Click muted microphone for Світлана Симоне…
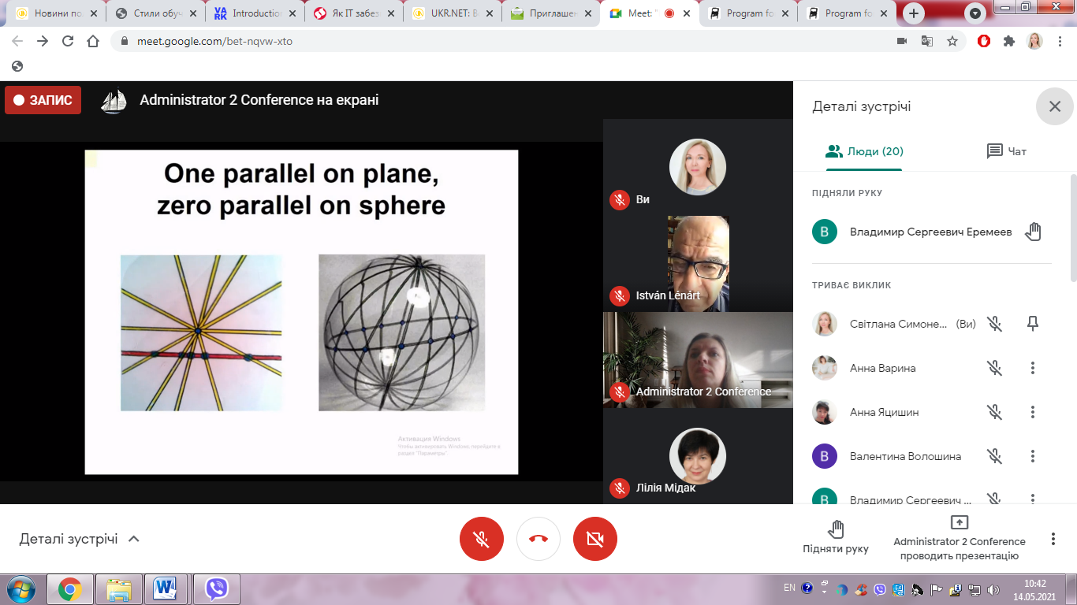The height and width of the screenshot is (605, 1077). click(995, 324)
